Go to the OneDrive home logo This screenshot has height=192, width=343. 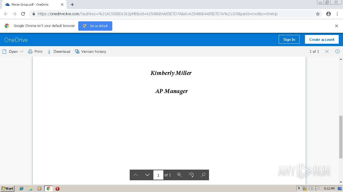coord(16,40)
